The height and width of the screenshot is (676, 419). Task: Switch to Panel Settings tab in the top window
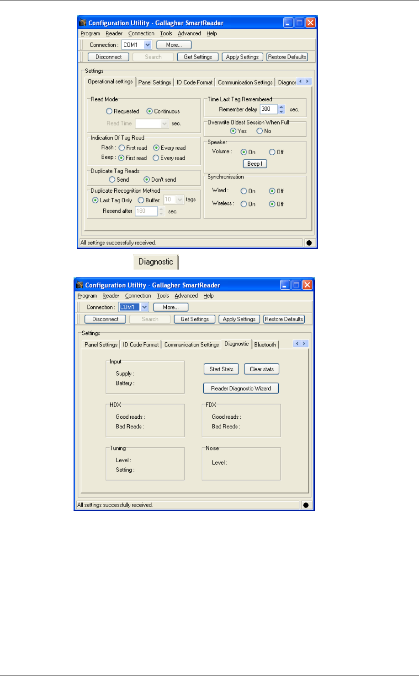point(155,82)
